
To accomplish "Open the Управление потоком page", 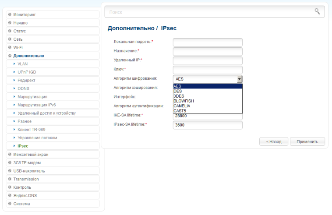I will point(53,138).
